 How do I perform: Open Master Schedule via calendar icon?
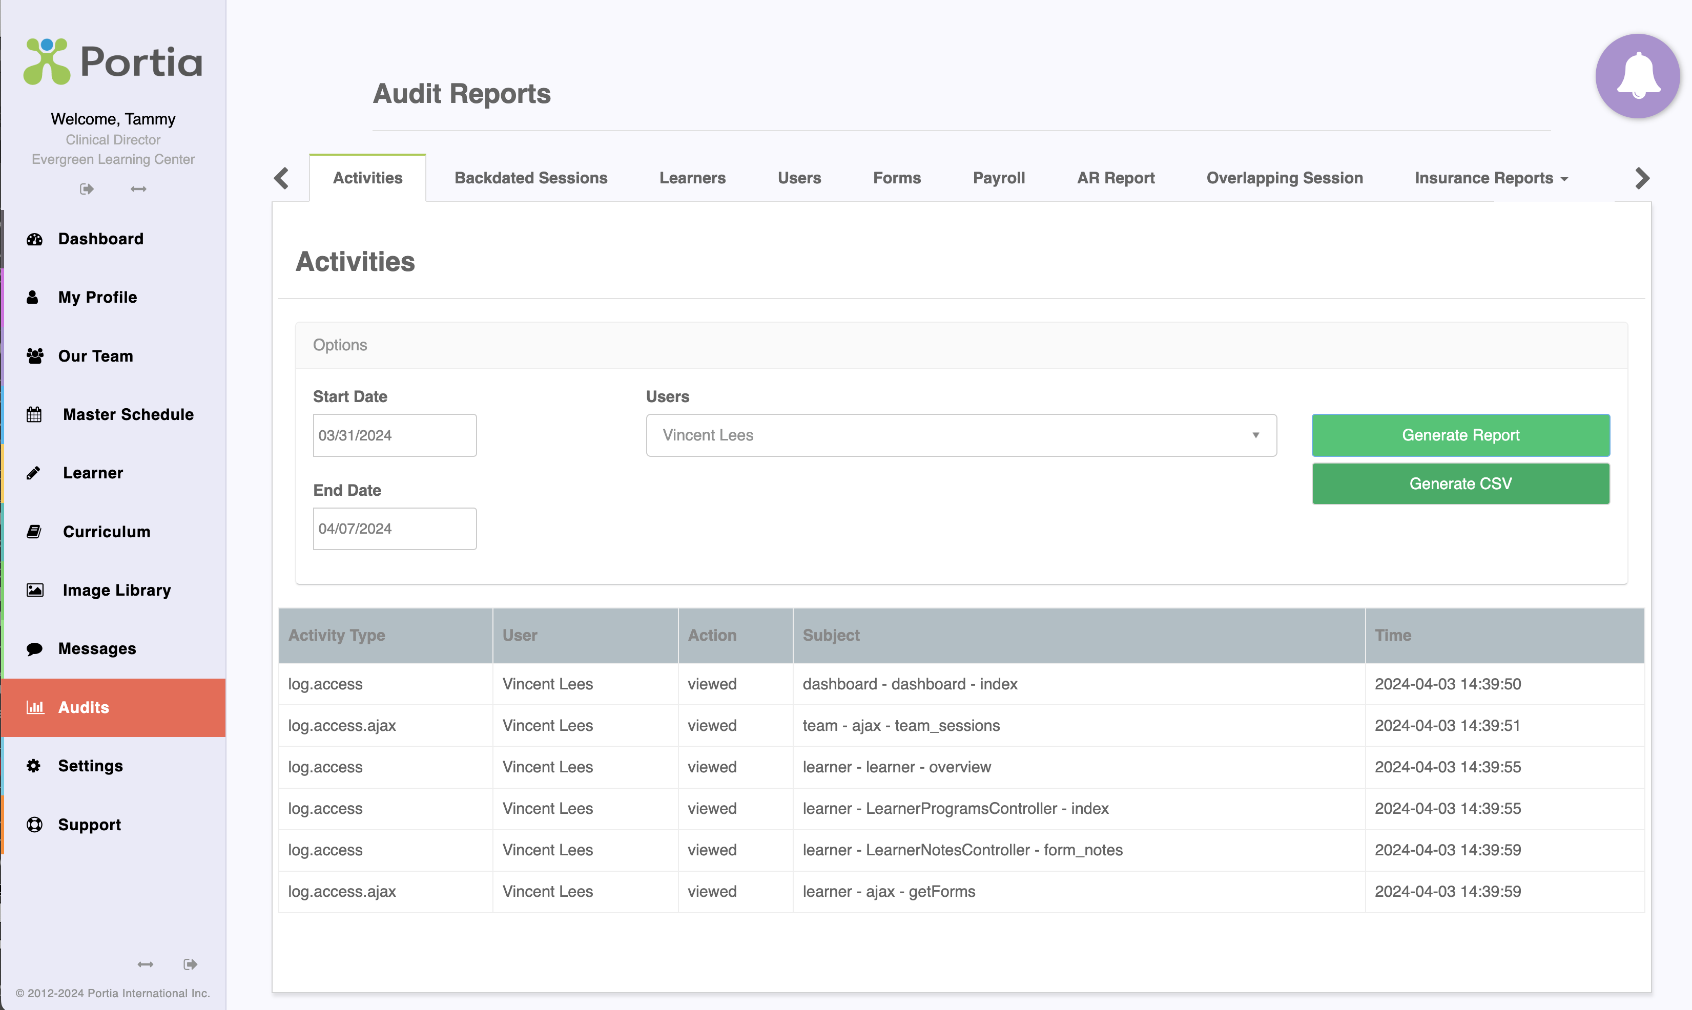pos(34,414)
